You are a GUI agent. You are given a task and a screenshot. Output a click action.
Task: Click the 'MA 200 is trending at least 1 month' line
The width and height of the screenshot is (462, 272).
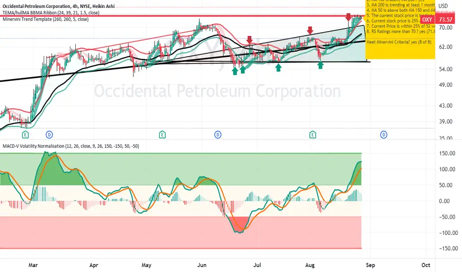point(401,5)
